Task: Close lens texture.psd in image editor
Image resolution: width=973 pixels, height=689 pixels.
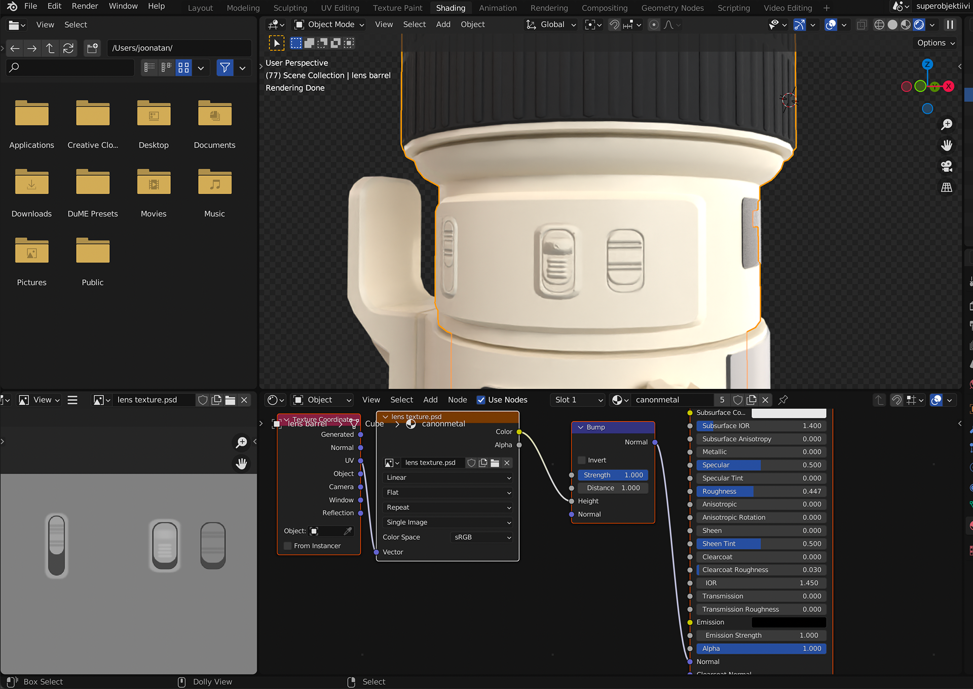Action: click(244, 400)
